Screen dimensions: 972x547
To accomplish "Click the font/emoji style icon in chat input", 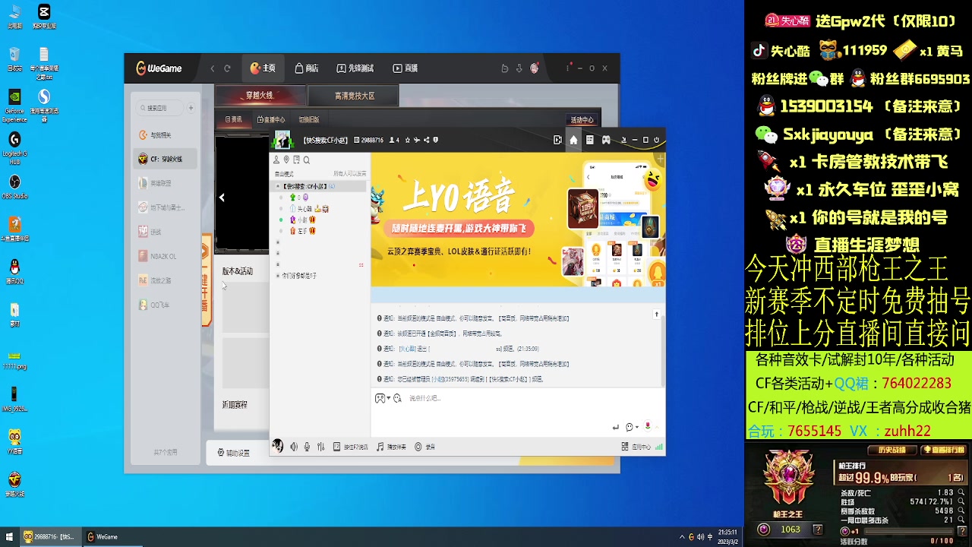I will click(x=397, y=398).
